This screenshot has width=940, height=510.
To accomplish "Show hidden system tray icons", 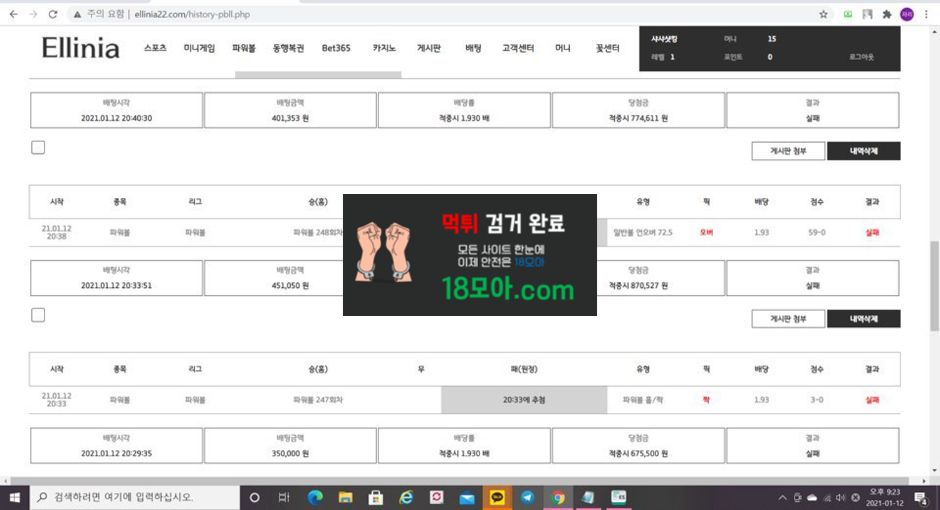I will (782, 498).
